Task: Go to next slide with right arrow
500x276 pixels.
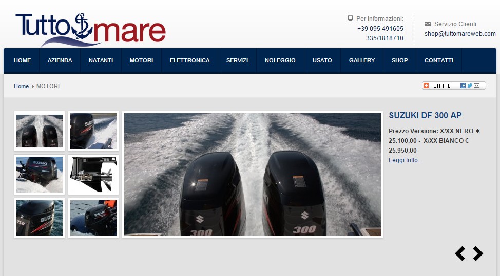Action: tap(478, 253)
